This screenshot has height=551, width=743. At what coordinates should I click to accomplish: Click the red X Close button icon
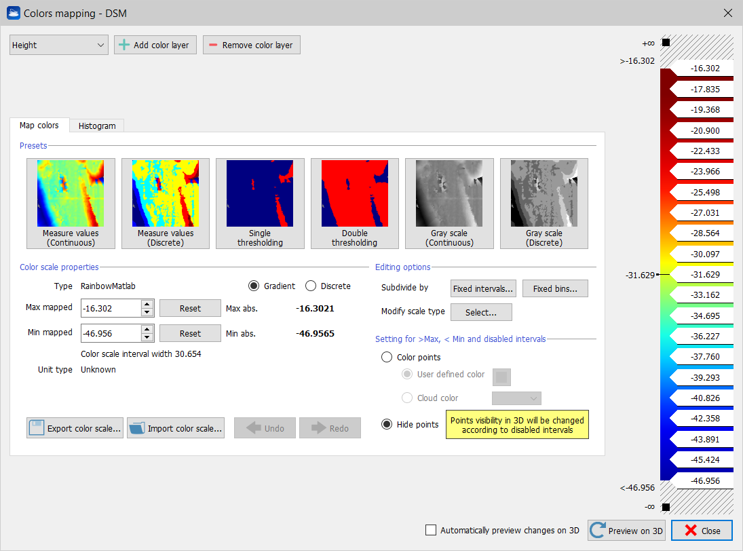point(691,531)
